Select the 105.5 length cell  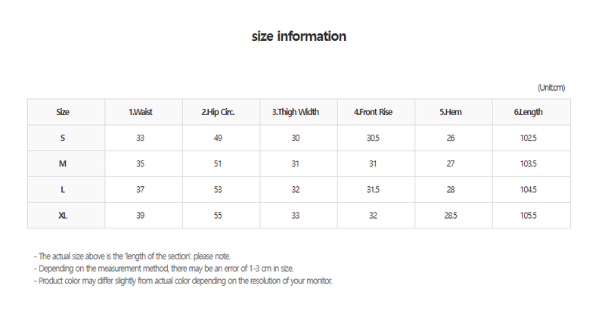[528, 216]
